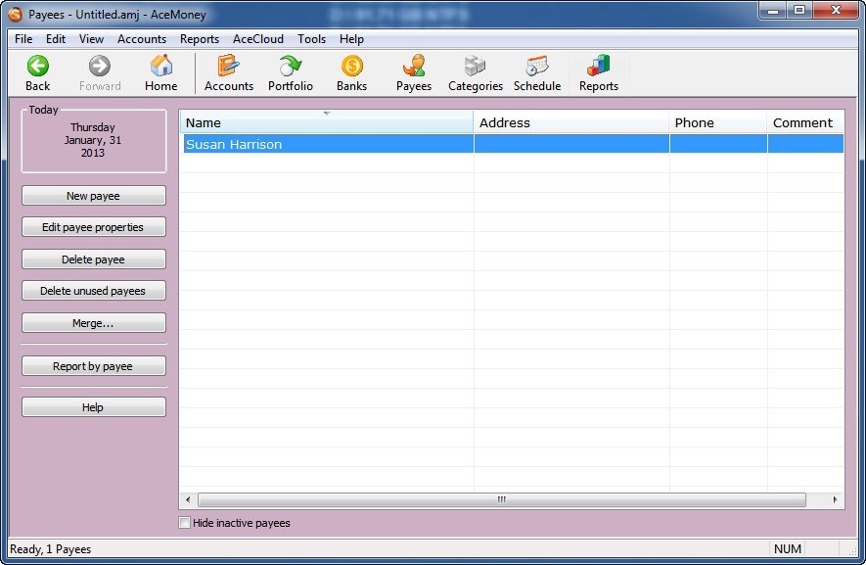
Task: Open the Tools menu
Action: (311, 39)
